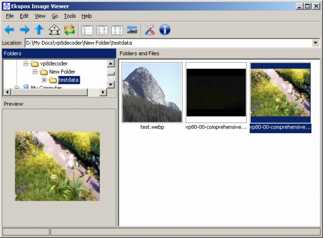Image resolution: width=323 pixels, height=238 pixels.
Task: Click inside the Location path field
Action: pos(167,43)
